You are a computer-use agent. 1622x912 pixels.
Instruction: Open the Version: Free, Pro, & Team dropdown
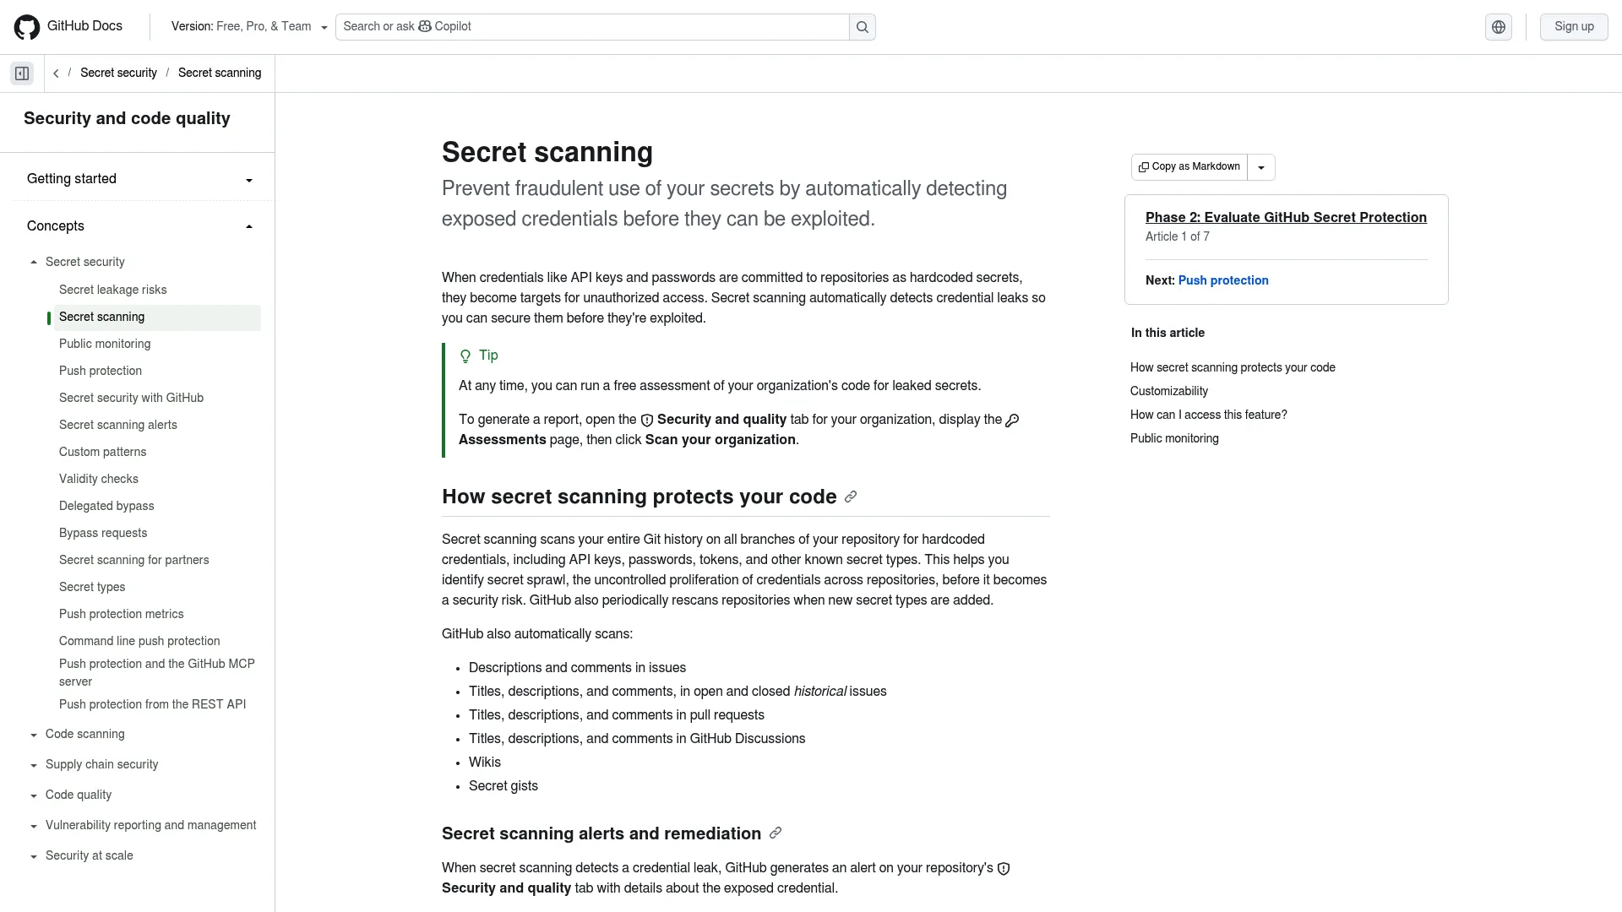coord(249,27)
